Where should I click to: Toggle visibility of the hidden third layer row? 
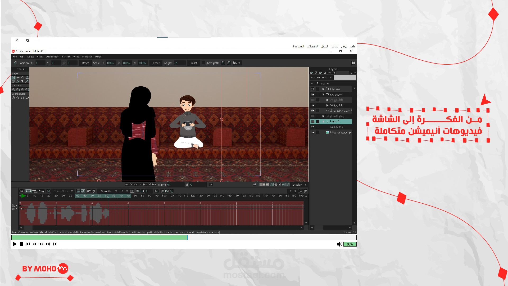312,100
